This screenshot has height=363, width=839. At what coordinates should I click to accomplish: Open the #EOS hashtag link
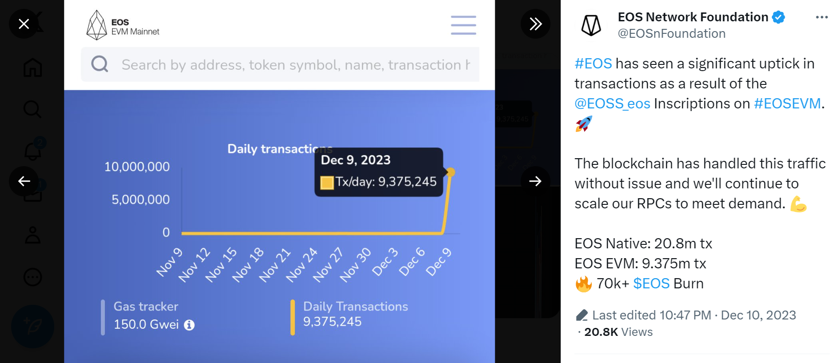(593, 64)
